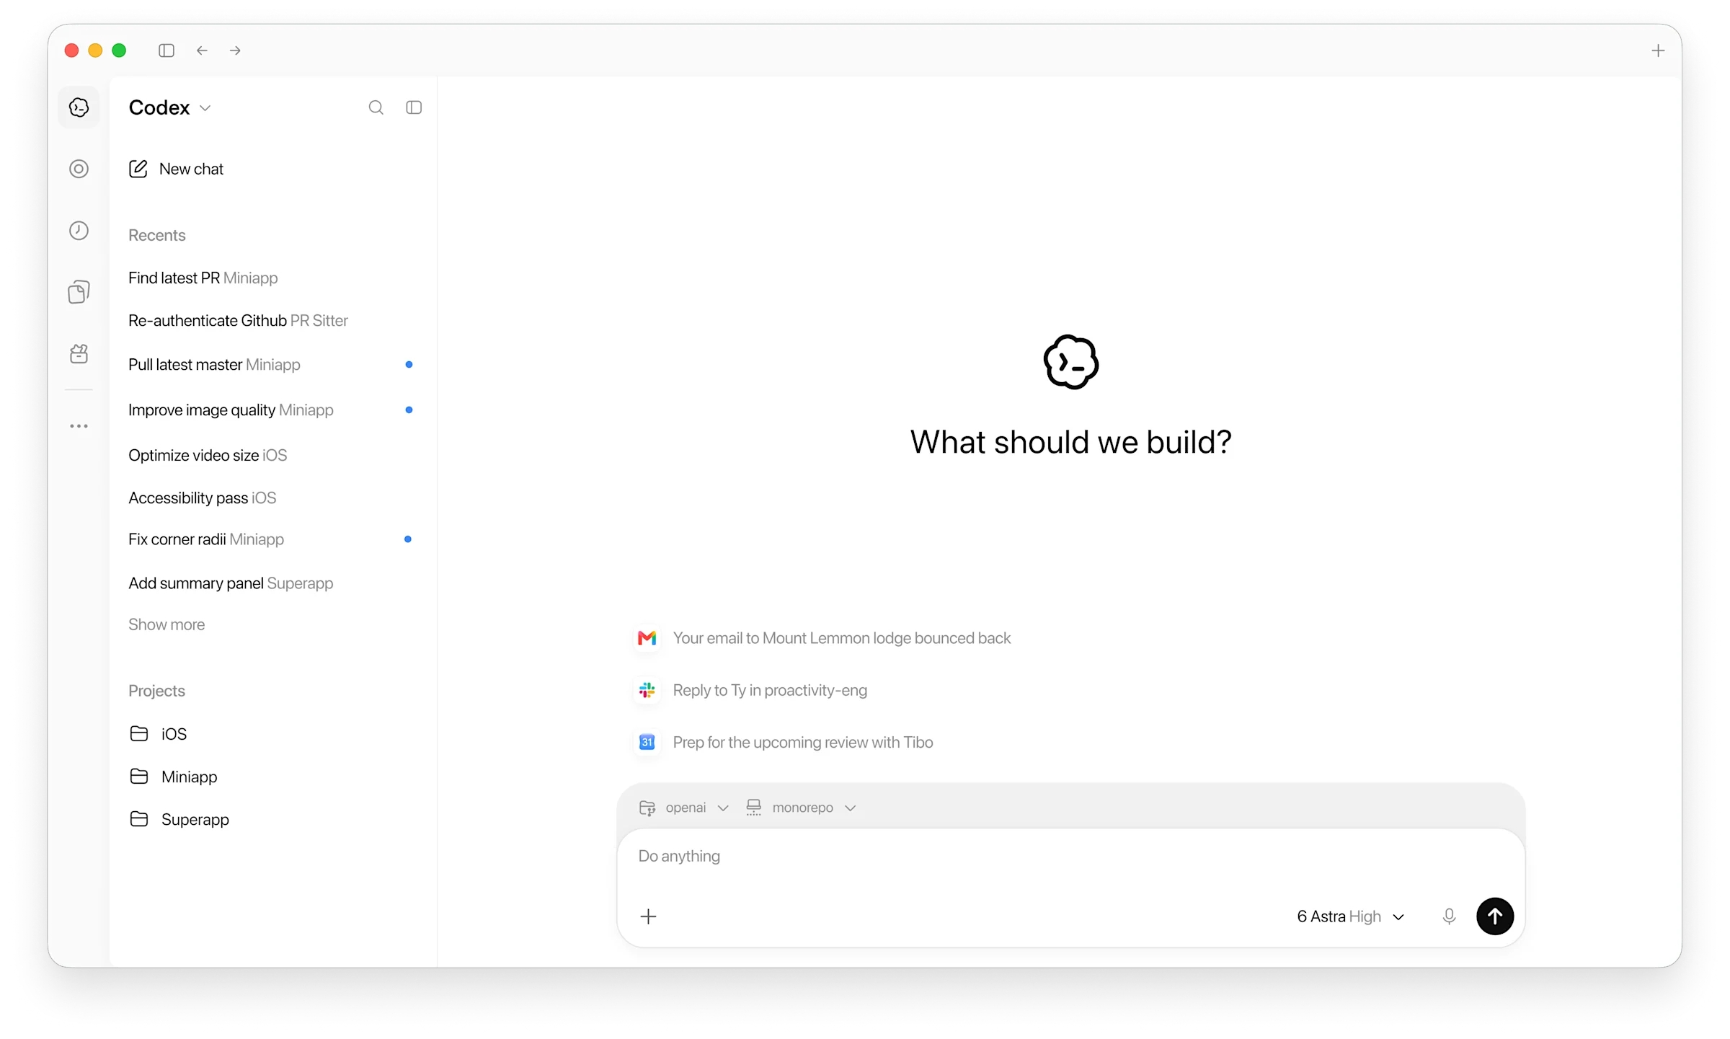
Task: Select the Mount Lemmon lodge email suggestion
Action: (x=824, y=638)
